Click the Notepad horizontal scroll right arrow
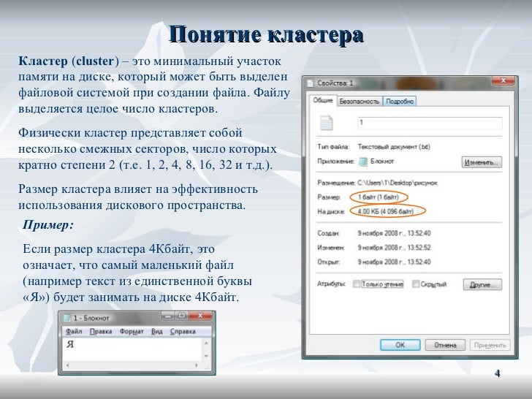The height and width of the screenshot is (399, 532). 196,365
